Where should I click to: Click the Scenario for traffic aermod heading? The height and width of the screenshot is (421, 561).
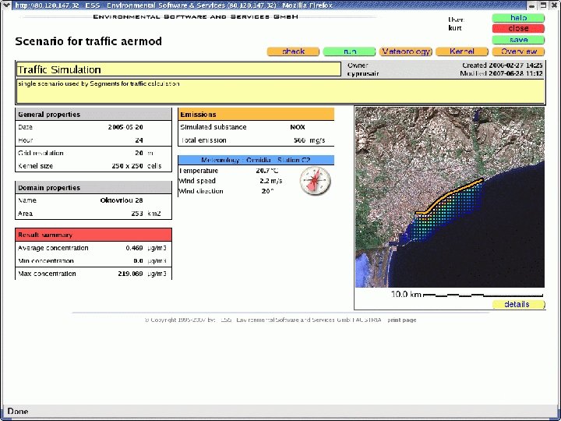click(x=88, y=41)
